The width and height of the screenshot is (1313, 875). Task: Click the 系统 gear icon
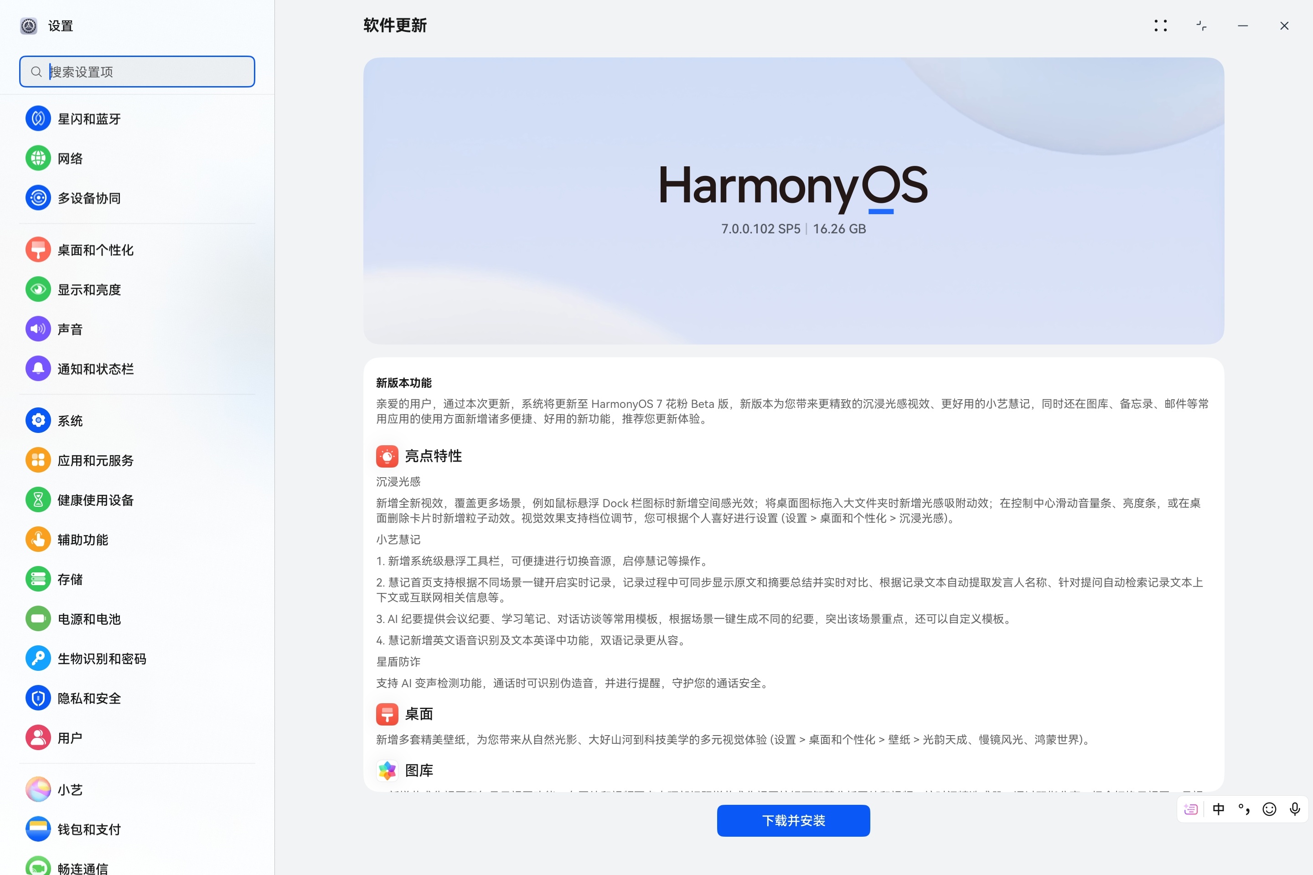click(38, 421)
